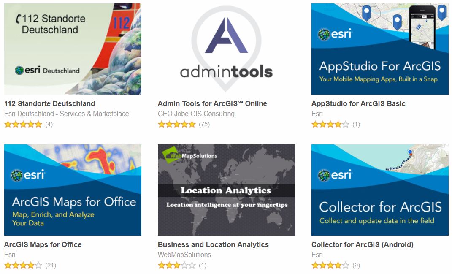Select Collector for ArcGIS (Android) title
The image size is (452, 274).
click(363, 244)
